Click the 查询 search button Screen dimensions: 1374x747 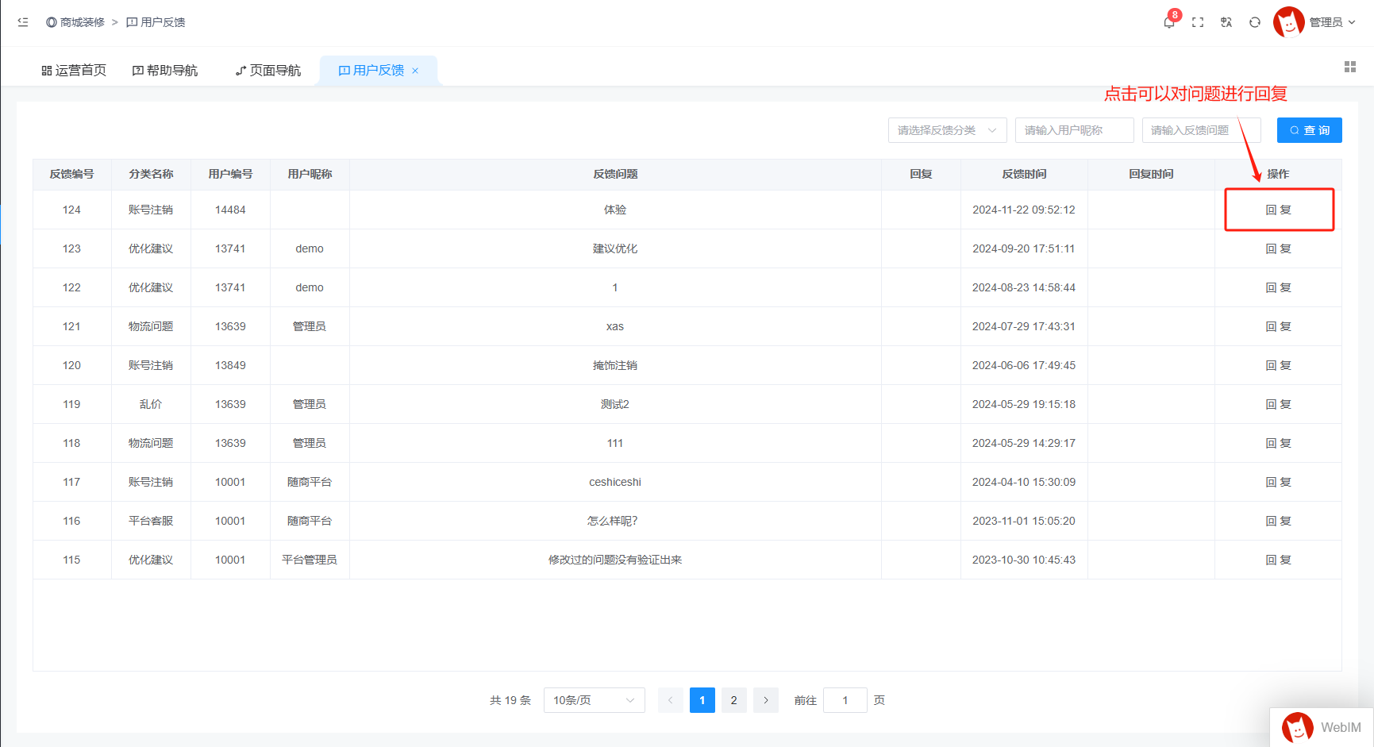pyautogui.click(x=1309, y=130)
